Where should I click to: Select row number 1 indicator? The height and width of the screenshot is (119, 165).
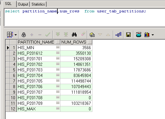(x=13, y=48)
